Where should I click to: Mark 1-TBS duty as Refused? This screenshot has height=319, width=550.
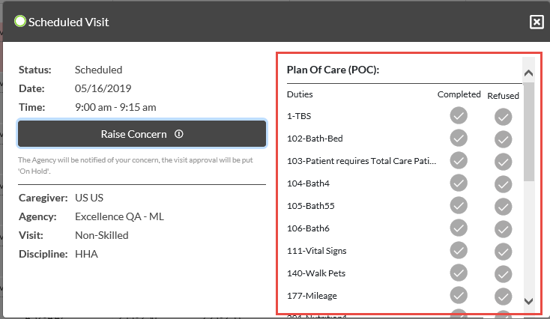(x=503, y=117)
